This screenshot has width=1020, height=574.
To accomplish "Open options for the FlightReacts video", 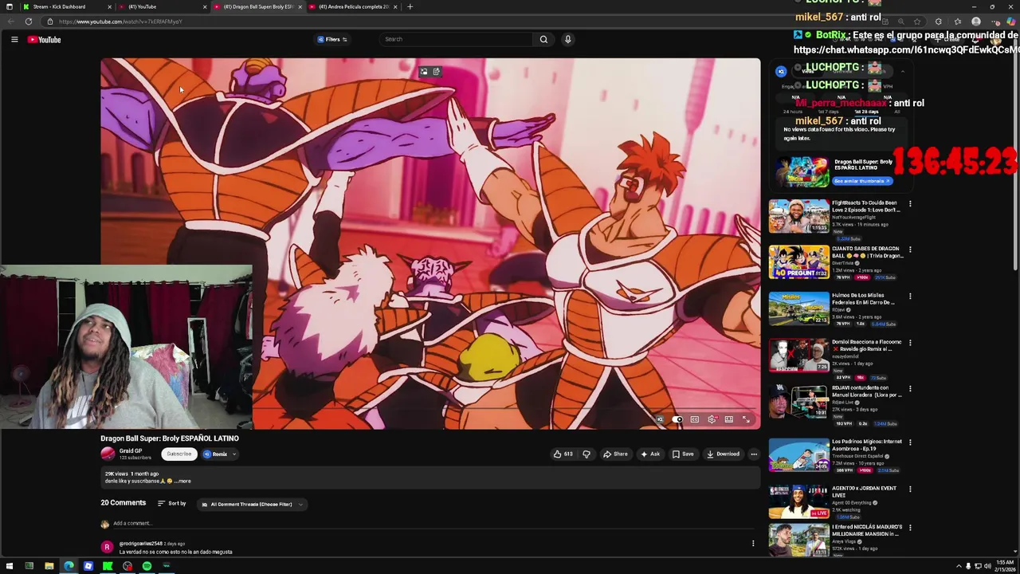I will click(x=910, y=203).
